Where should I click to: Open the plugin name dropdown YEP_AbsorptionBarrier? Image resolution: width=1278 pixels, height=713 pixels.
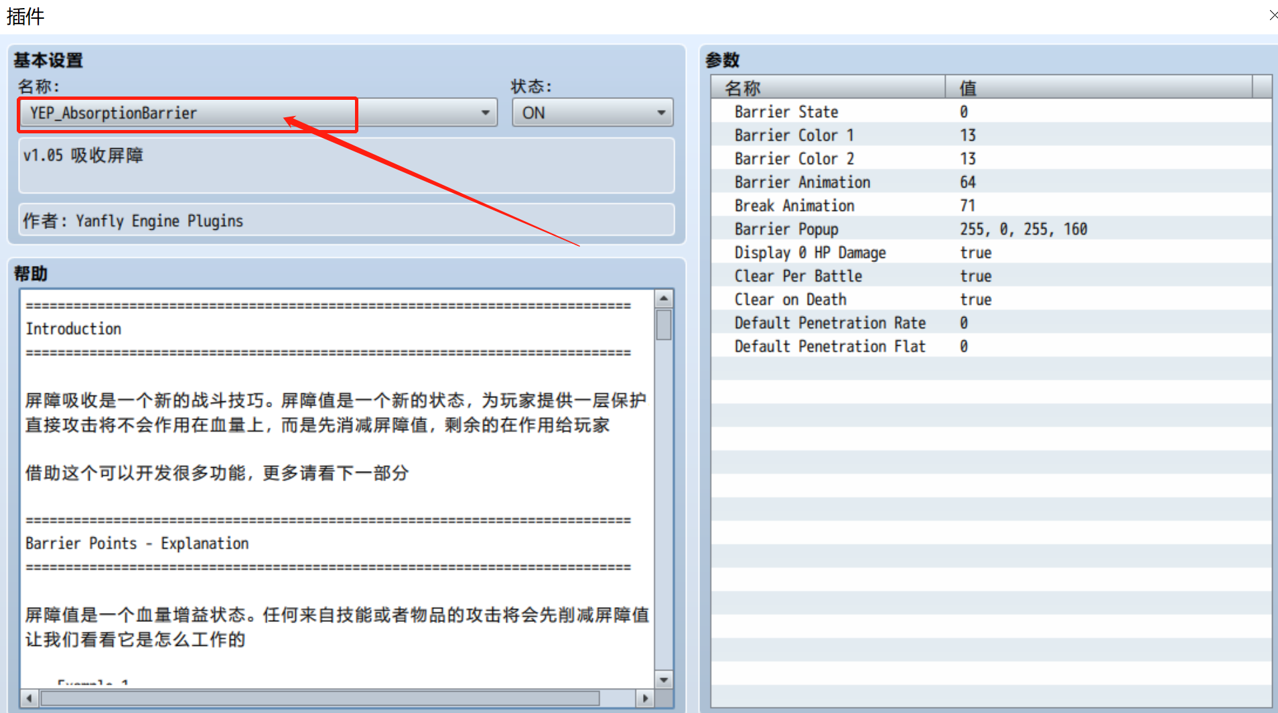[257, 113]
